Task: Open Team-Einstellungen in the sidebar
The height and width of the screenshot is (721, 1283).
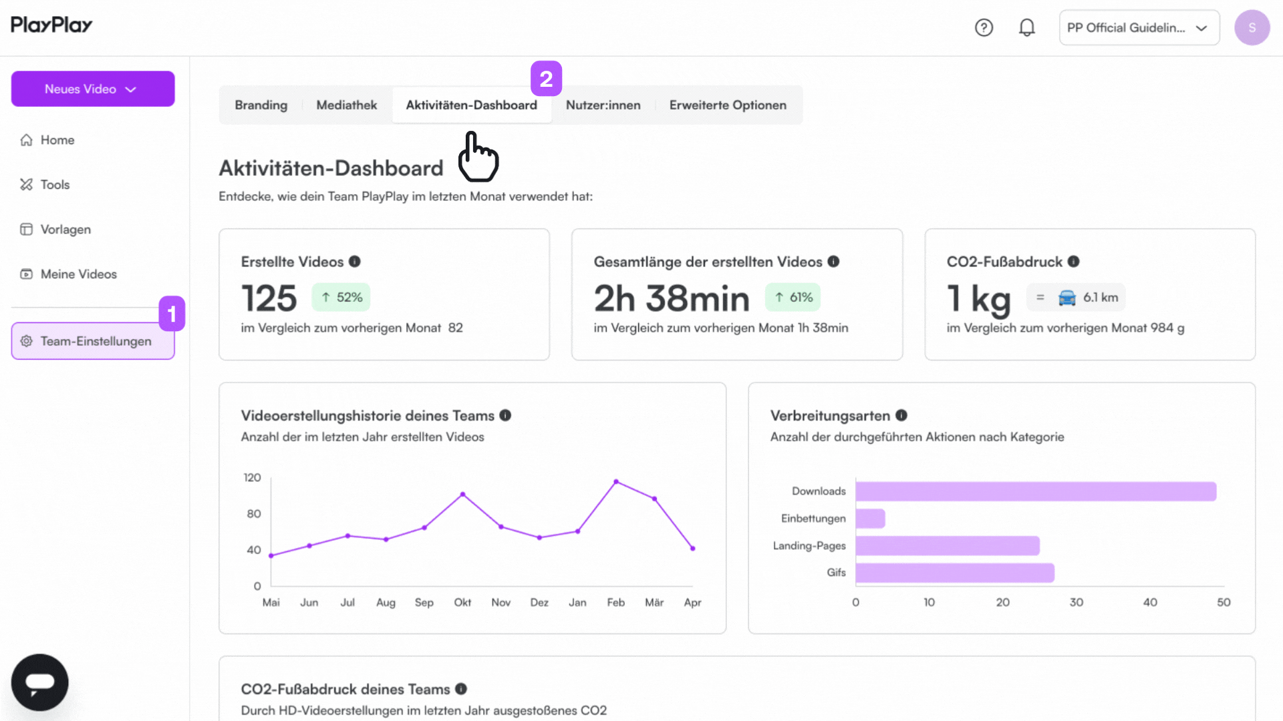Action: (93, 341)
